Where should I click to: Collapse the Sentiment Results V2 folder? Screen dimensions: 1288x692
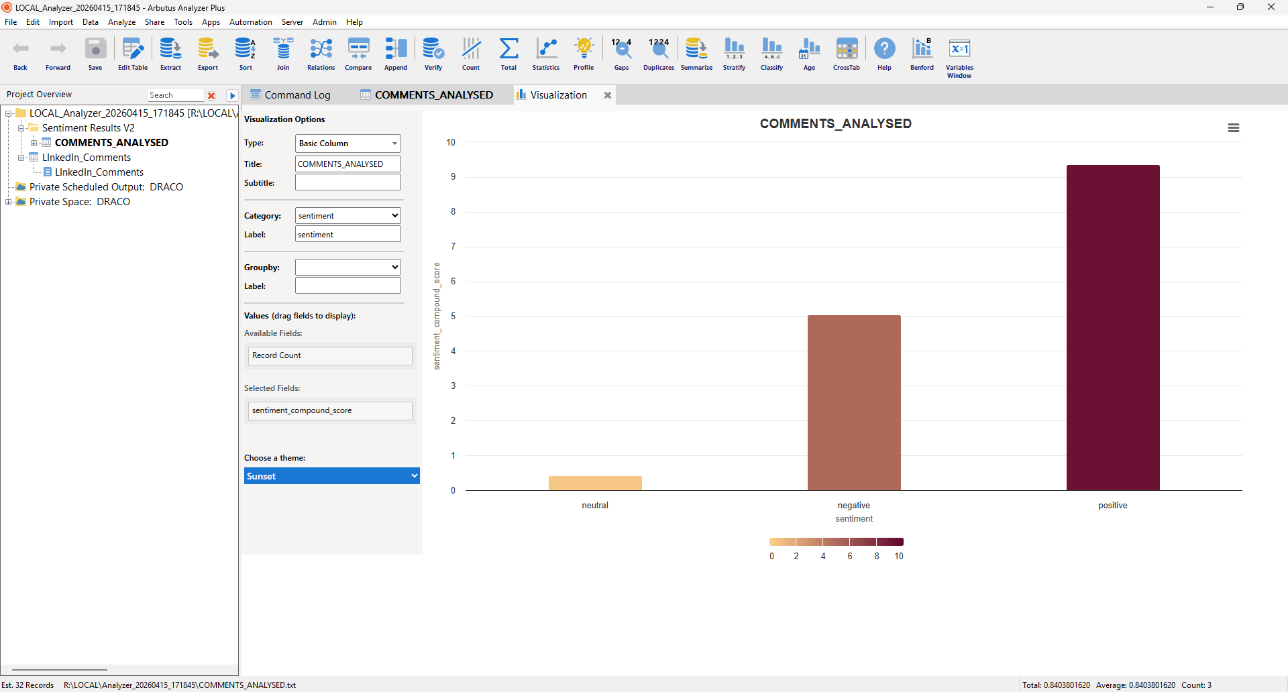click(x=22, y=127)
